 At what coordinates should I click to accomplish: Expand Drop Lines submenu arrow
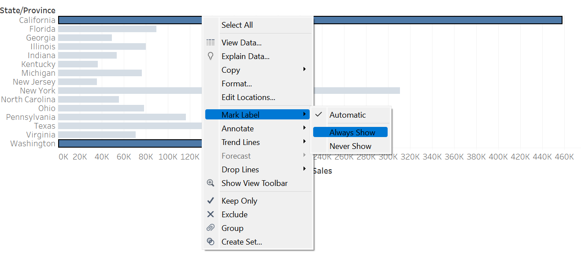[304, 169]
